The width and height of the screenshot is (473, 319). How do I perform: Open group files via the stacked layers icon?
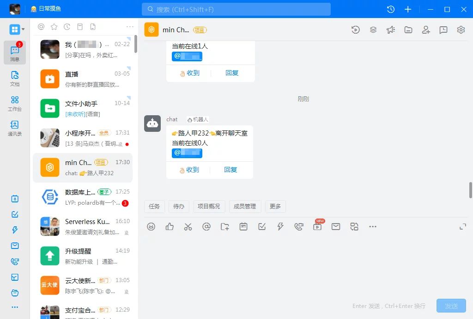tap(373, 29)
